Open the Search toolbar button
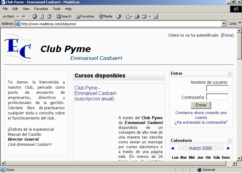 point(64,16)
